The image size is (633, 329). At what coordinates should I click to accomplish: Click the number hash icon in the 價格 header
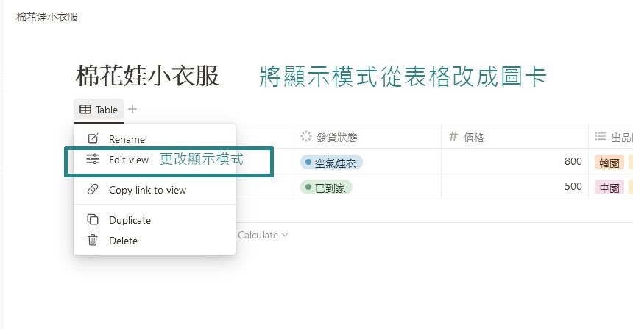pos(453,136)
